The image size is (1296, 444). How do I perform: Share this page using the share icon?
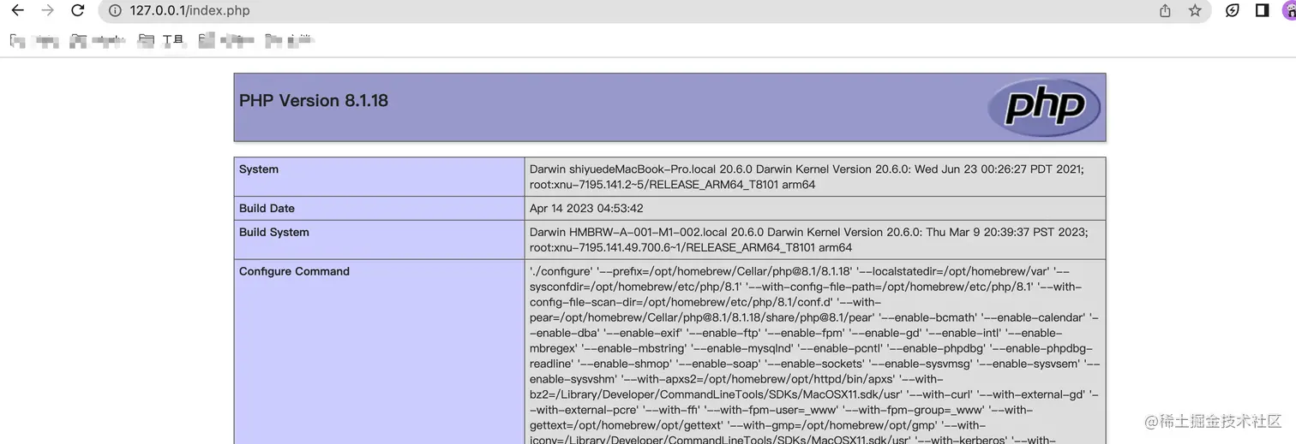point(1165,10)
